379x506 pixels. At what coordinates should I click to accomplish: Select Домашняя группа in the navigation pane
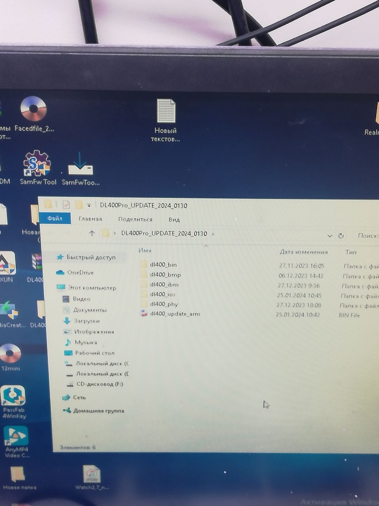click(94, 411)
